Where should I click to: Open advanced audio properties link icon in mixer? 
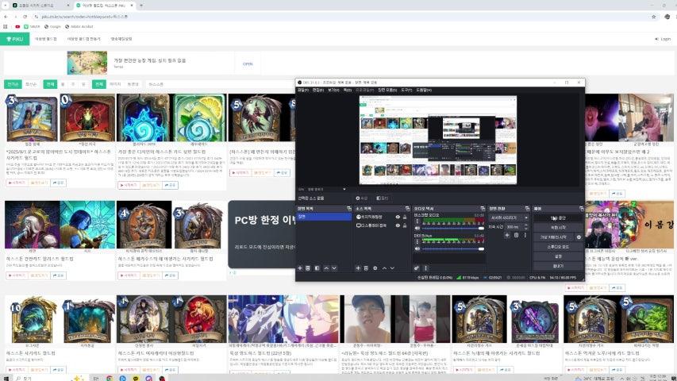pyautogui.click(x=417, y=268)
